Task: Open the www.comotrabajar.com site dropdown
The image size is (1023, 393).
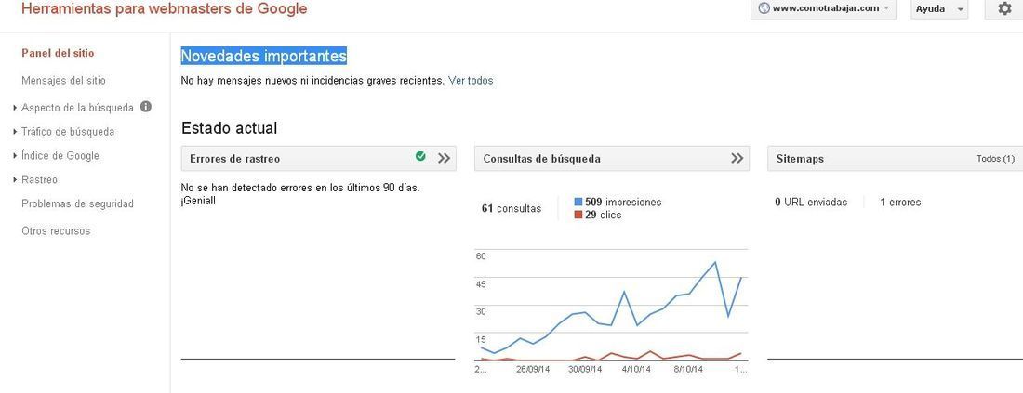Action: pyautogui.click(x=823, y=9)
